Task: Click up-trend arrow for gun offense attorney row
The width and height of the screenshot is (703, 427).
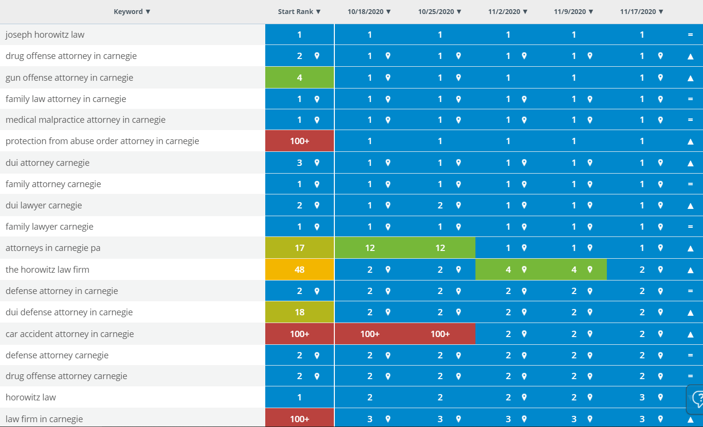Action: pyautogui.click(x=690, y=78)
